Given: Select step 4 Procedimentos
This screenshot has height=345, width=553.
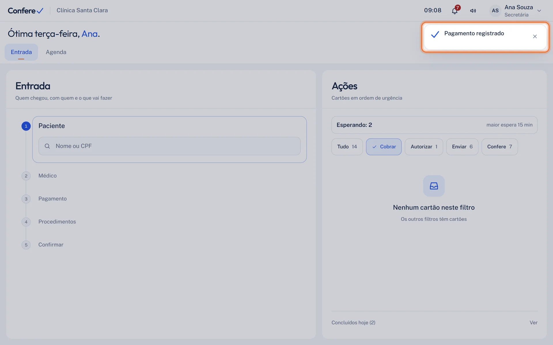Looking at the screenshot, I should coord(57,222).
